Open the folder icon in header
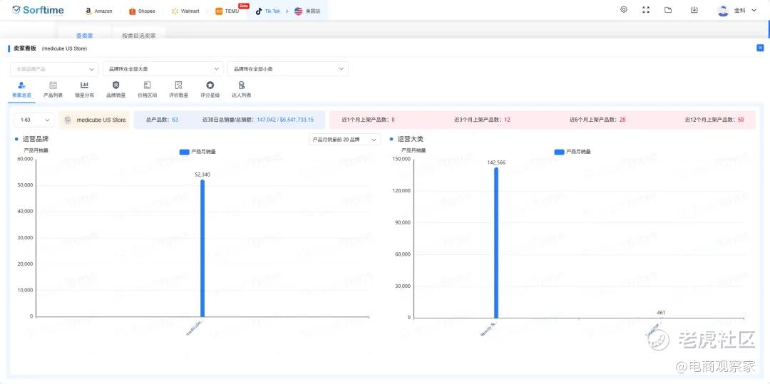Screen dimensions: 770x384 pyautogui.click(x=668, y=9)
